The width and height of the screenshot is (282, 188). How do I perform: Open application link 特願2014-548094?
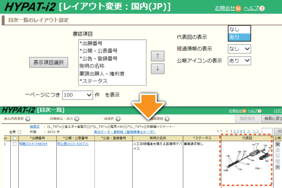[x=34, y=144]
